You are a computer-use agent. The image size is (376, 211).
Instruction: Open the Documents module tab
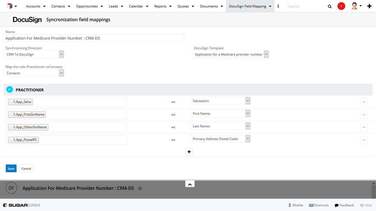(209, 6)
